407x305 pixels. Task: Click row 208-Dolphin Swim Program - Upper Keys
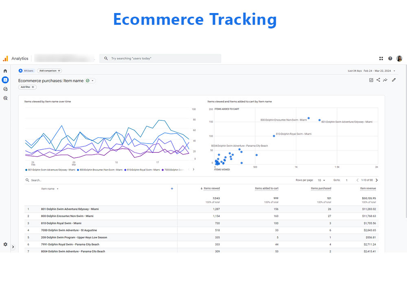click(x=201, y=237)
